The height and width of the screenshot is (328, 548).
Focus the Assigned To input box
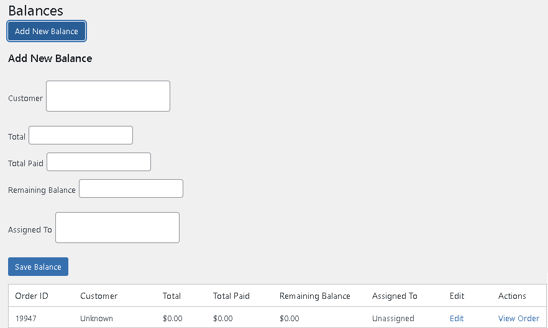pos(117,228)
